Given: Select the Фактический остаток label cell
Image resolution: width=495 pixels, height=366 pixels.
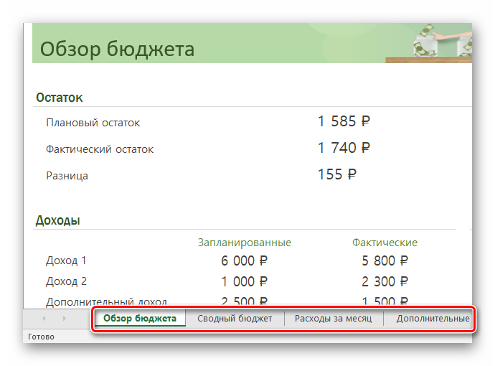Looking at the screenshot, I should coord(100,149).
